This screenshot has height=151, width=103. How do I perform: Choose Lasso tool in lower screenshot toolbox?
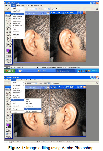(7, 95)
